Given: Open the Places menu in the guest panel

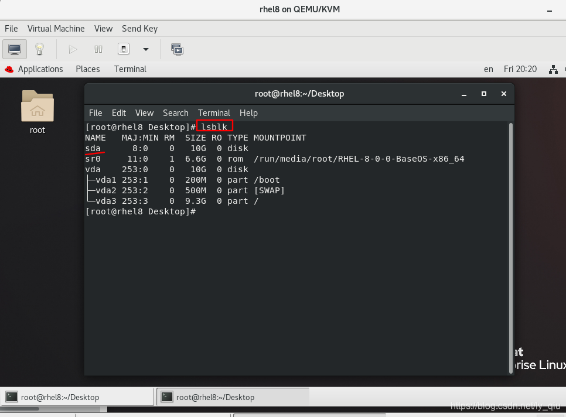Looking at the screenshot, I should [87, 69].
